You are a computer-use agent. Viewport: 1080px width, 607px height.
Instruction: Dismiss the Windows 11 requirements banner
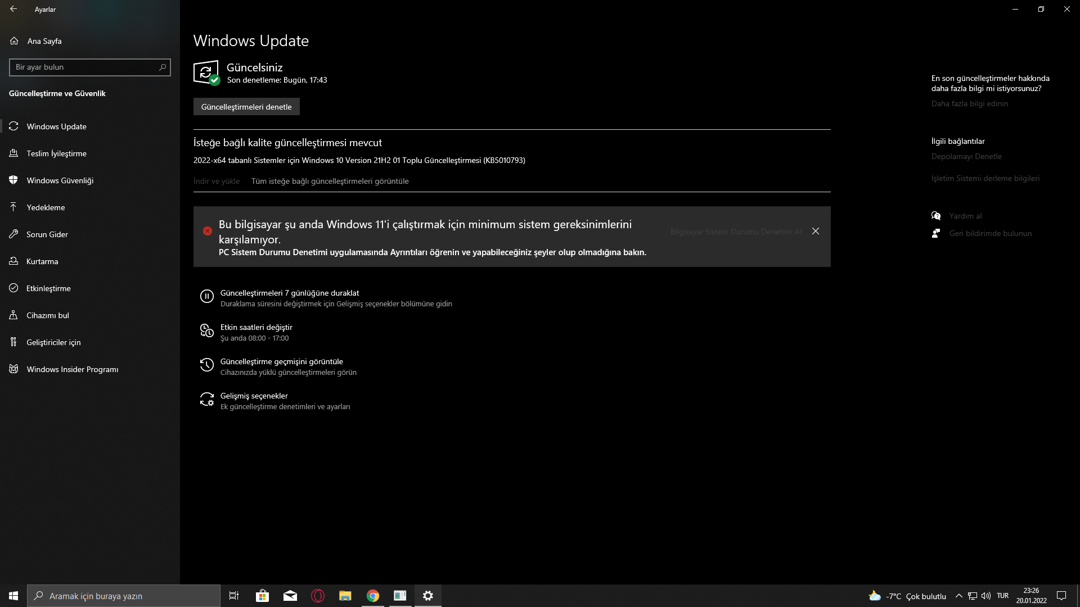click(816, 232)
